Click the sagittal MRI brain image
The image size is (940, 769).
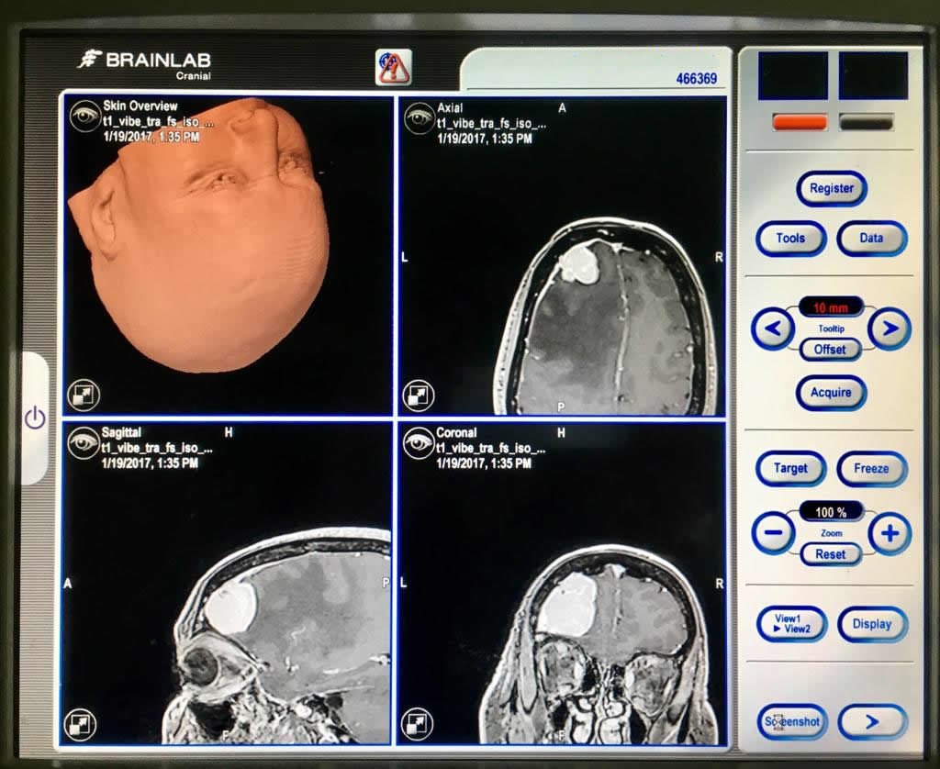pos(277,635)
